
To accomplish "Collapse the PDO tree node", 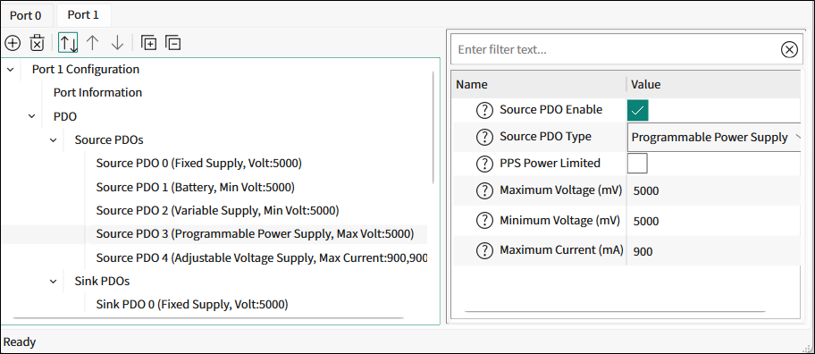I will click(31, 116).
